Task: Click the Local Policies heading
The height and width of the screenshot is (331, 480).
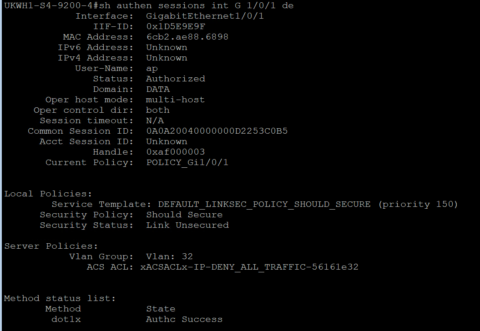Action: (48, 194)
